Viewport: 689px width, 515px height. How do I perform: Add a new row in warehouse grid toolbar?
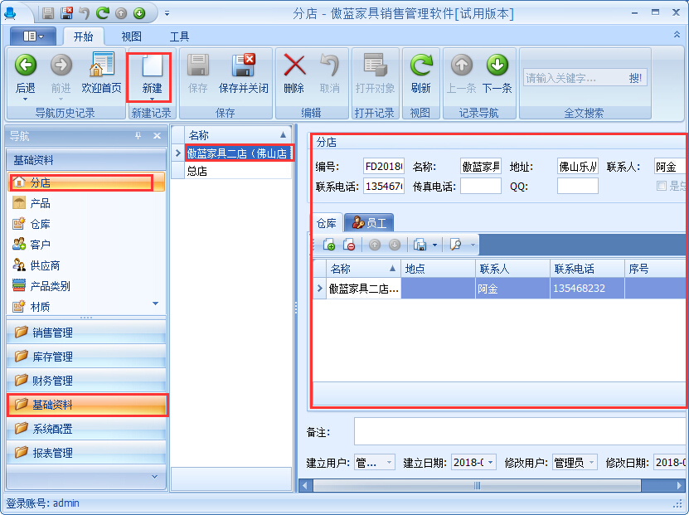(x=329, y=245)
